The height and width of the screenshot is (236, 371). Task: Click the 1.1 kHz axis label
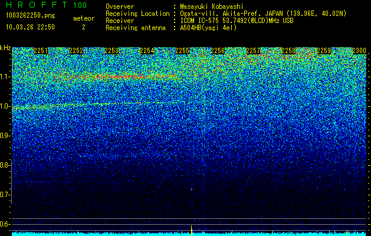[4, 77]
